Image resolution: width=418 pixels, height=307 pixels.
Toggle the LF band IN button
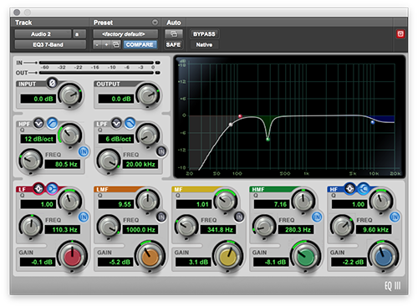pos(84,217)
